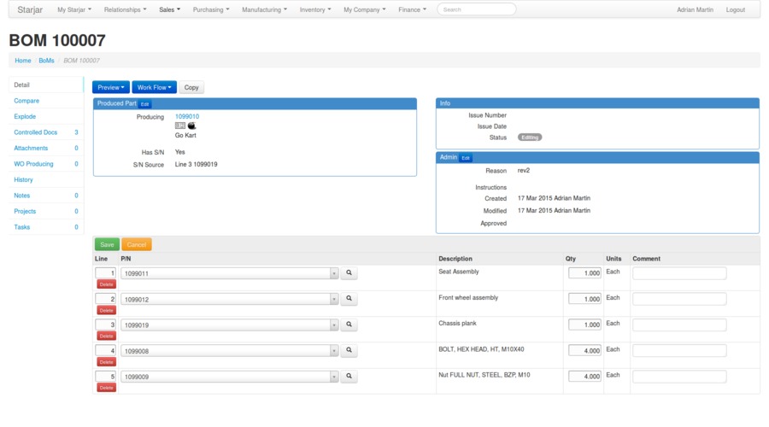Click the search icon beside P/N 1099011
This screenshot has width=769, height=427.
[349, 273]
